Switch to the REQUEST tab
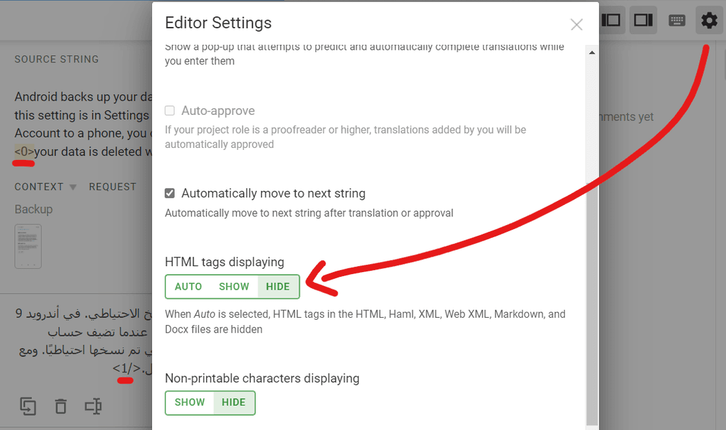 click(112, 186)
